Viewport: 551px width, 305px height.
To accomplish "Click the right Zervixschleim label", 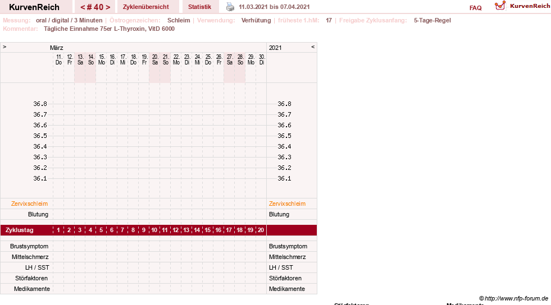I will [287, 204].
